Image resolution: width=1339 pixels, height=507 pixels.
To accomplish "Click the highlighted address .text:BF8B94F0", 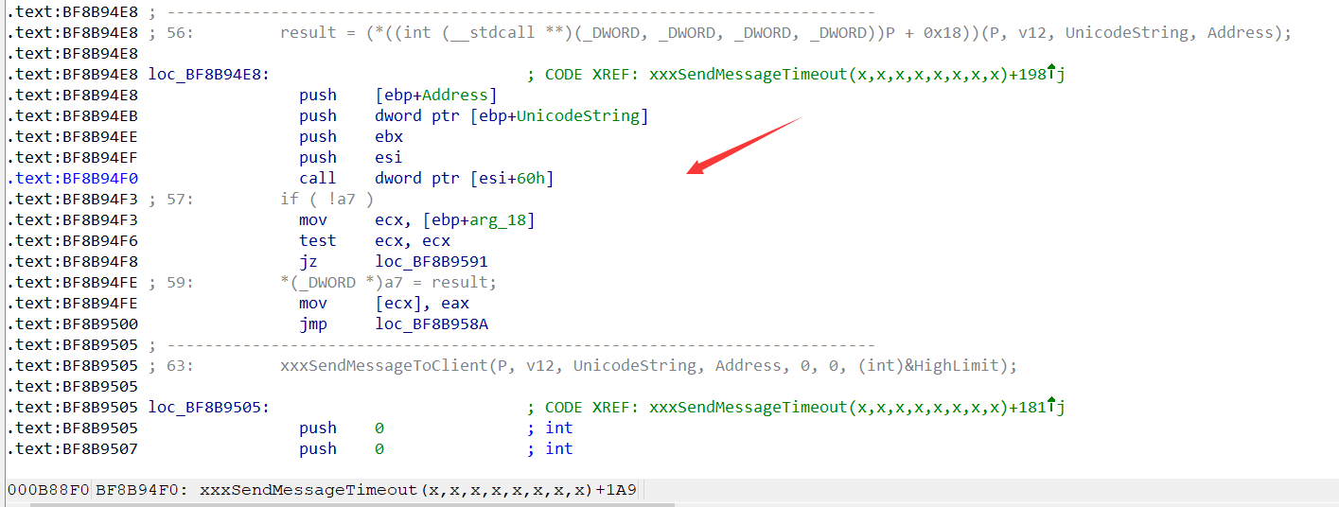I will pos(72,178).
